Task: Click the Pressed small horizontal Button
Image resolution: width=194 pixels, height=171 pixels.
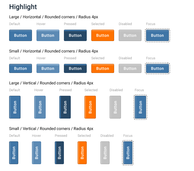Action: 75,68
